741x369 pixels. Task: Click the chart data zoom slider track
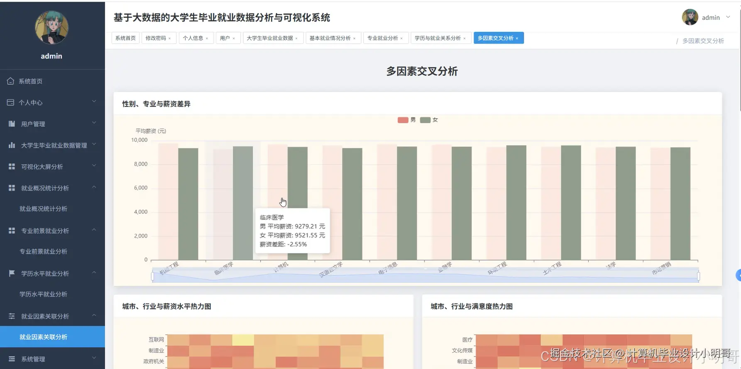(426, 276)
